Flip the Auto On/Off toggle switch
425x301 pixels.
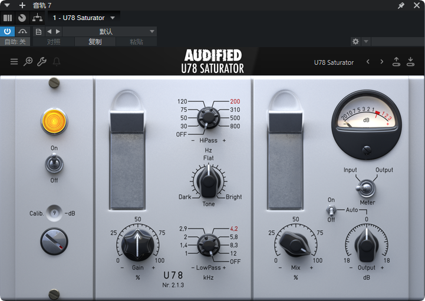[331, 210]
